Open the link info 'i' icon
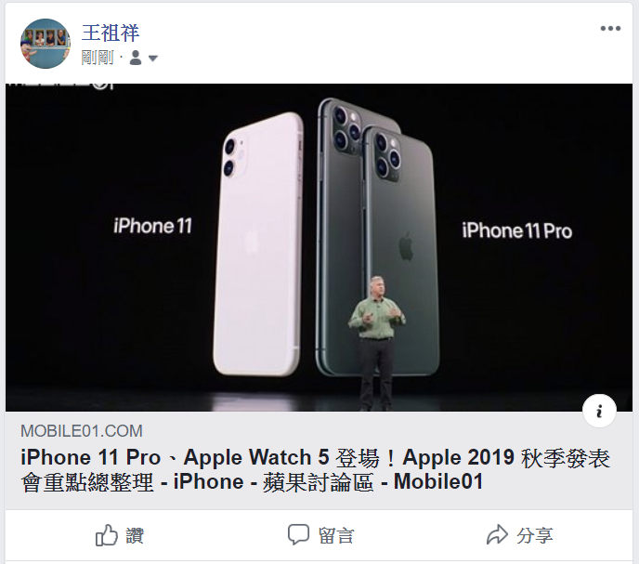Screen dimensions: 639x564 (599, 411)
